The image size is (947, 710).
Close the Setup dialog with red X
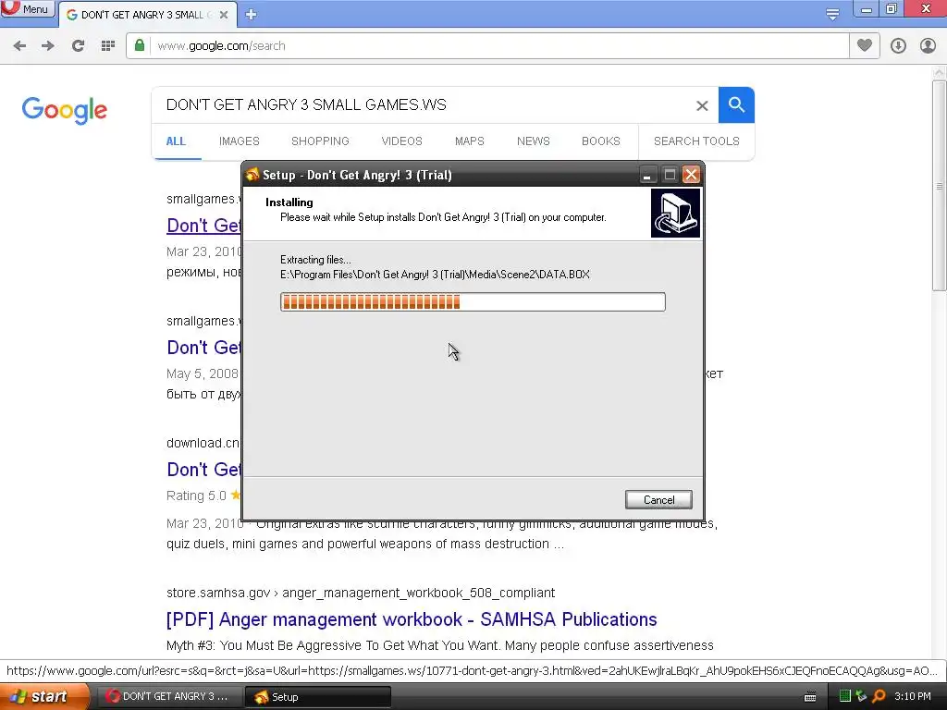(x=691, y=175)
